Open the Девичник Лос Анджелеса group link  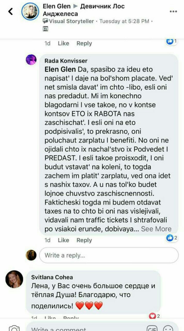coord(84,10)
